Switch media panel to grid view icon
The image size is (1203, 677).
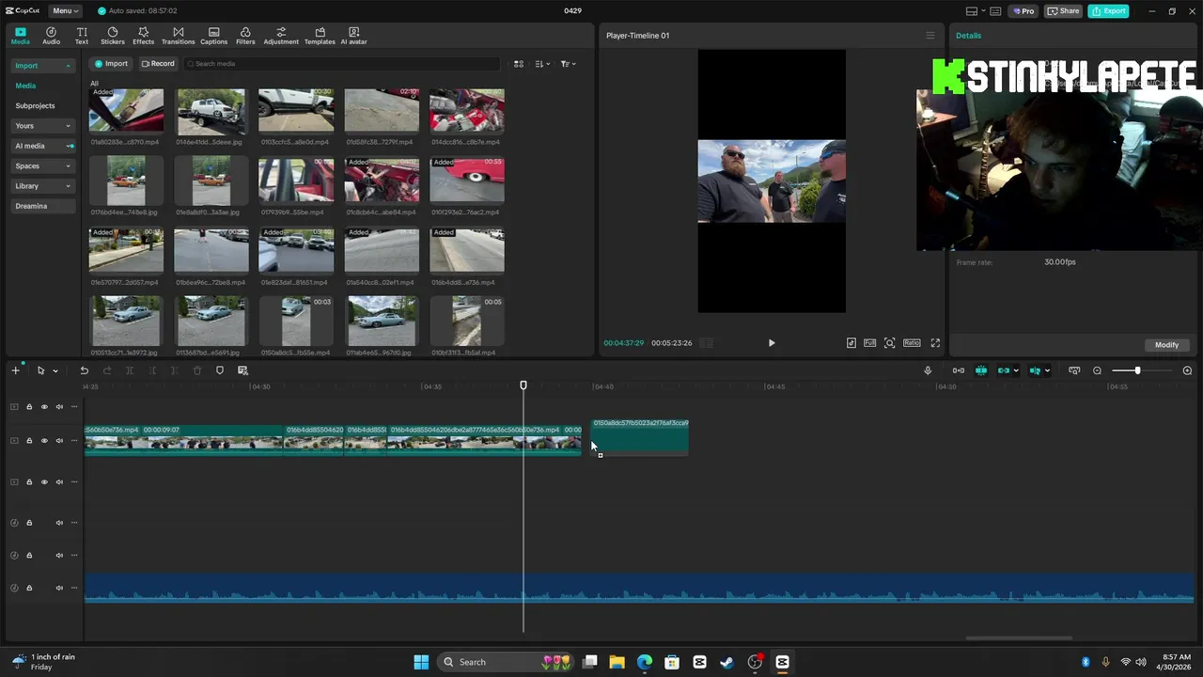(518, 64)
